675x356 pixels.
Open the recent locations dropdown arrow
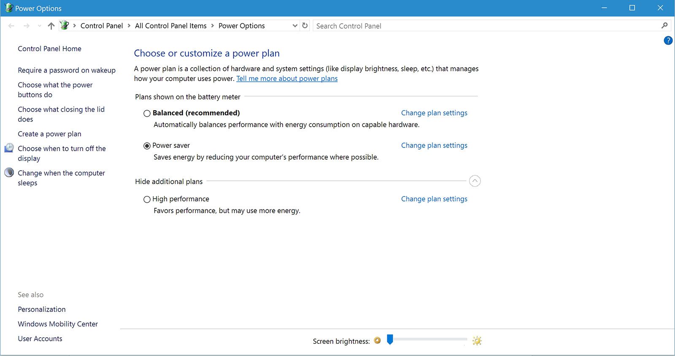click(x=40, y=26)
